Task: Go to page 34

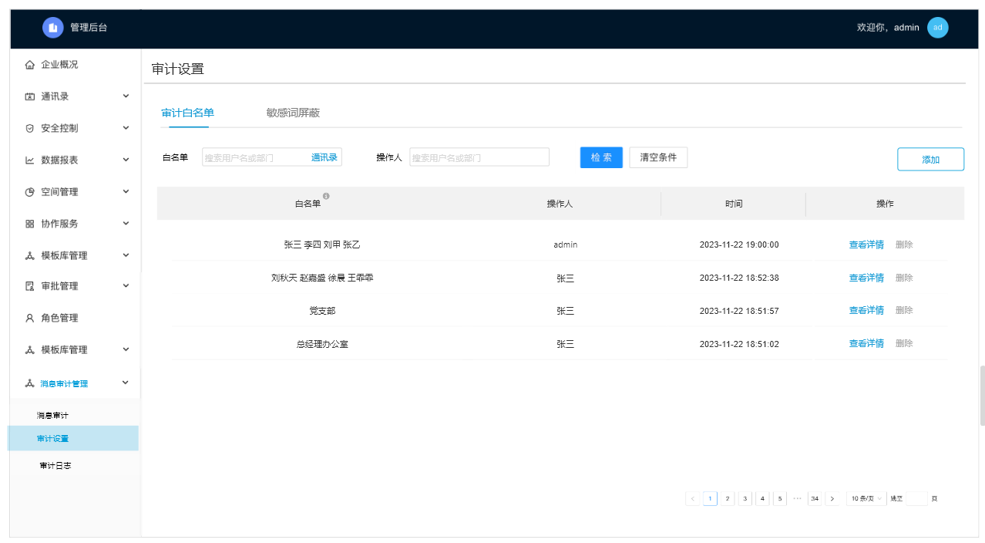Action: (815, 499)
